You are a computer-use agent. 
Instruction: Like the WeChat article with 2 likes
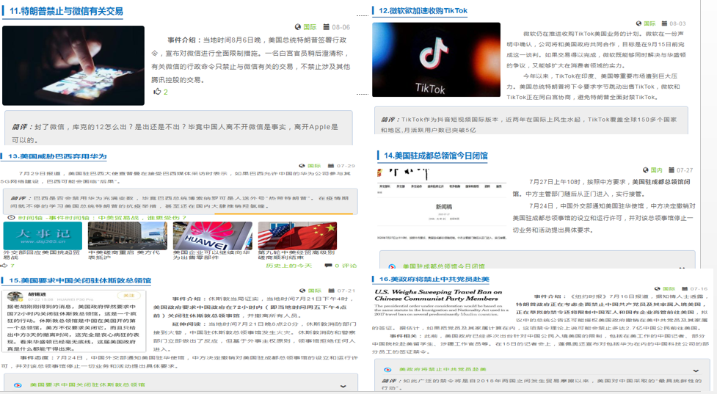(x=157, y=92)
